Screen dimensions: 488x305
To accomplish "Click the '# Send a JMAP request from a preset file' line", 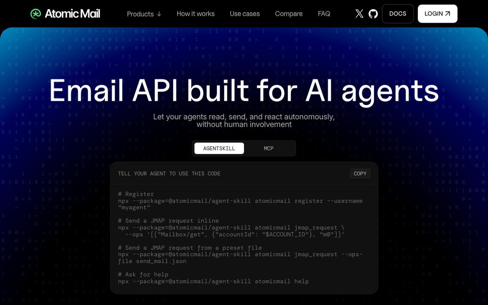I will (x=190, y=248).
